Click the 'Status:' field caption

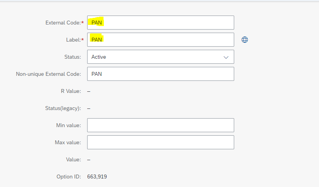pyautogui.click(x=73, y=57)
